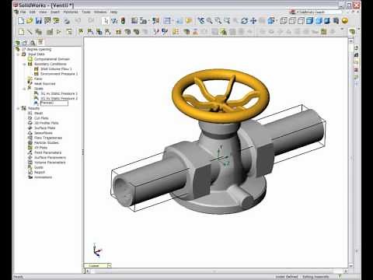Open the View menu
The height and width of the screenshot is (280, 373).
43,12
